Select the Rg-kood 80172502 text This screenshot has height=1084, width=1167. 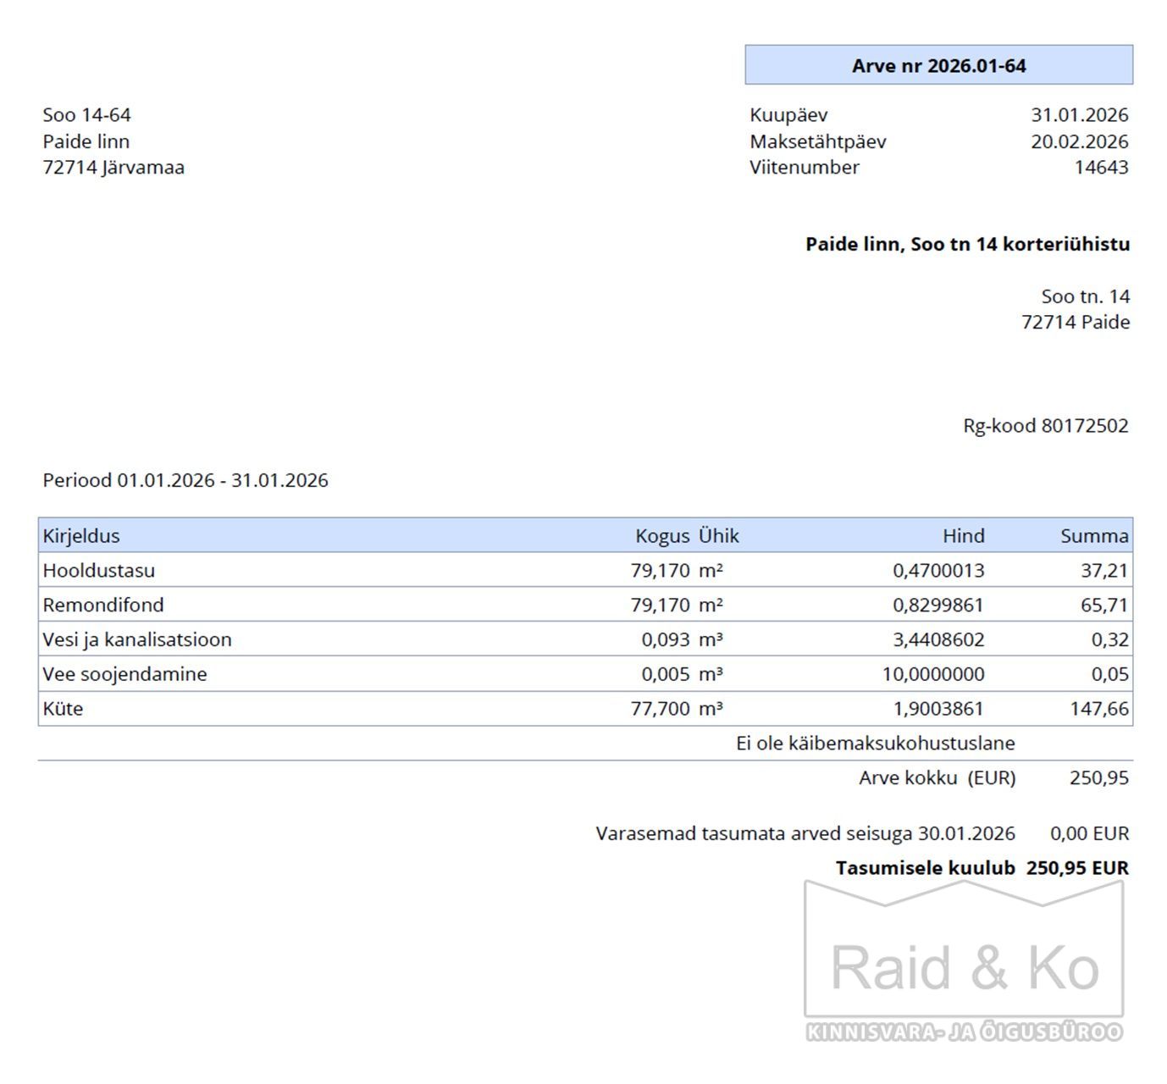[x=1045, y=426]
